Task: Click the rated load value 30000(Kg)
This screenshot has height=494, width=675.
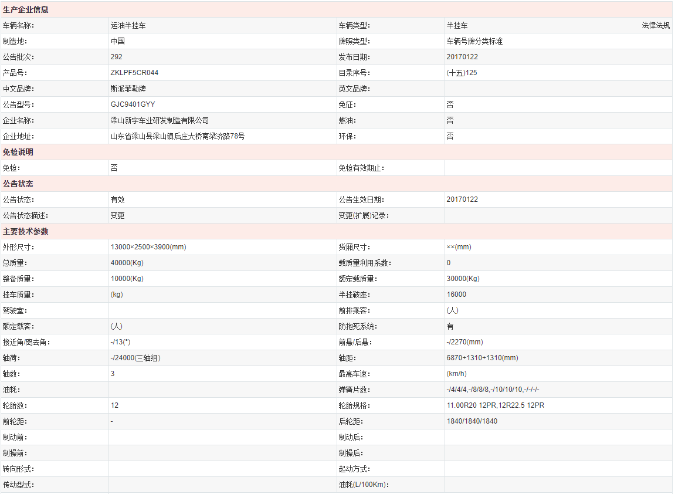Action: pyautogui.click(x=463, y=279)
